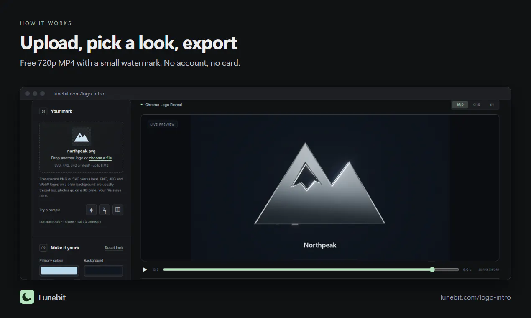
Task: Click the "Try a sample" label
Action: (x=50, y=210)
